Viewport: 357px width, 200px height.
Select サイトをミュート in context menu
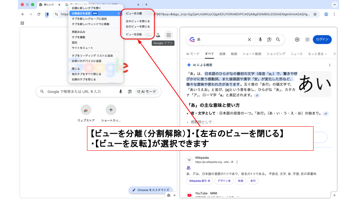tap(83, 48)
